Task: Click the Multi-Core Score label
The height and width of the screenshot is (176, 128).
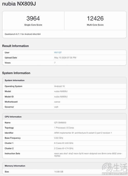Action: tap(95, 25)
